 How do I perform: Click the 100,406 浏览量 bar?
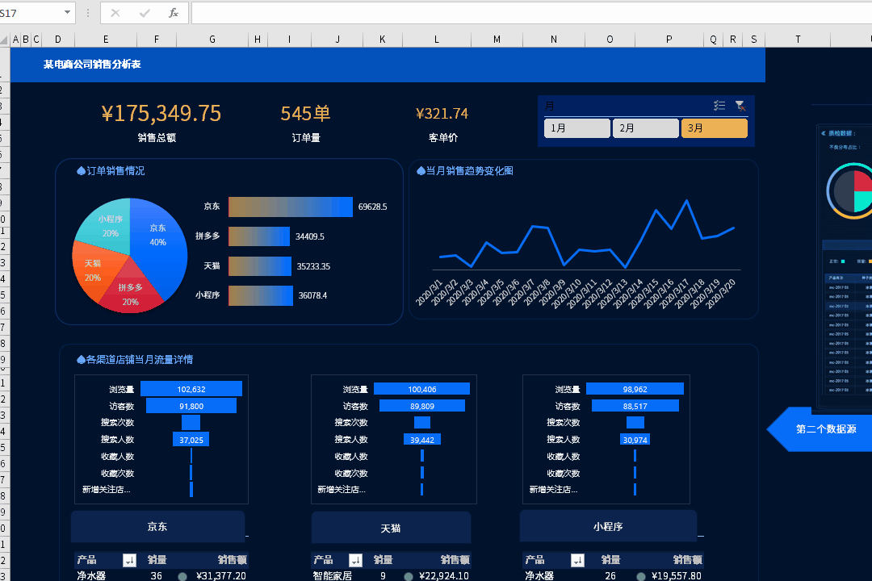(422, 389)
